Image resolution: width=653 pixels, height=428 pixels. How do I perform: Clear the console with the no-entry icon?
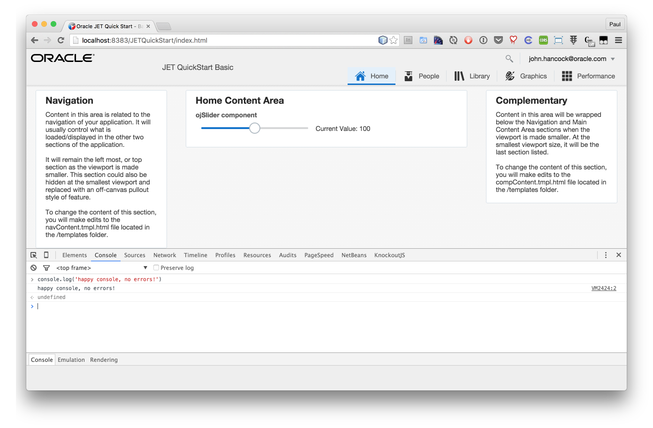33,268
